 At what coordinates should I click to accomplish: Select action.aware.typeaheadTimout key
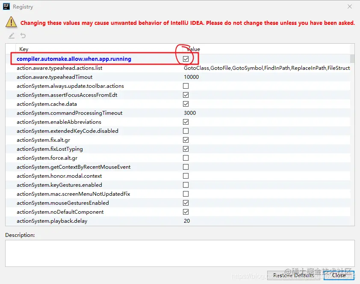(x=54, y=77)
